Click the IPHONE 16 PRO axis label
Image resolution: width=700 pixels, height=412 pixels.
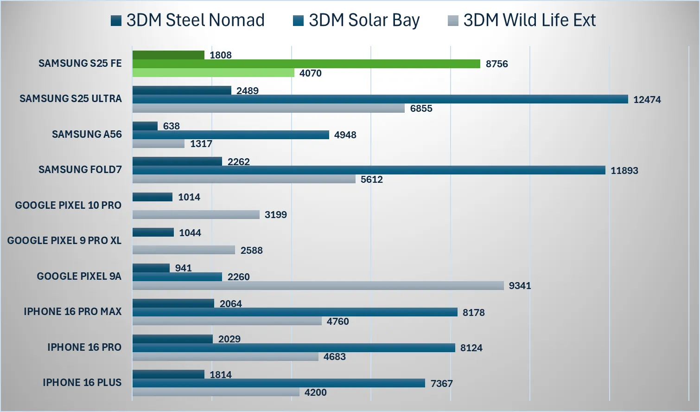tap(84, 347)
